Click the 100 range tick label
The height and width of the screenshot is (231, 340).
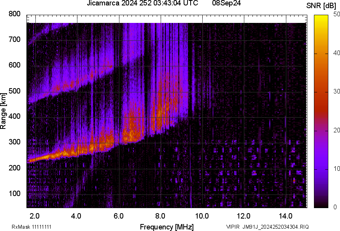pos(14,194)
